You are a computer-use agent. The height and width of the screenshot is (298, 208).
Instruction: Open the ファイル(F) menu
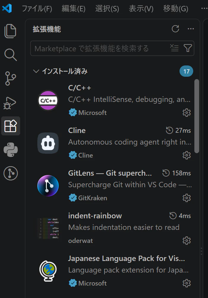(x=37, y=9)
